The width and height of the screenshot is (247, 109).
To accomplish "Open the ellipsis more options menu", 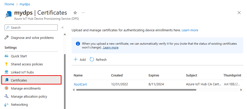I will [83, 13].
